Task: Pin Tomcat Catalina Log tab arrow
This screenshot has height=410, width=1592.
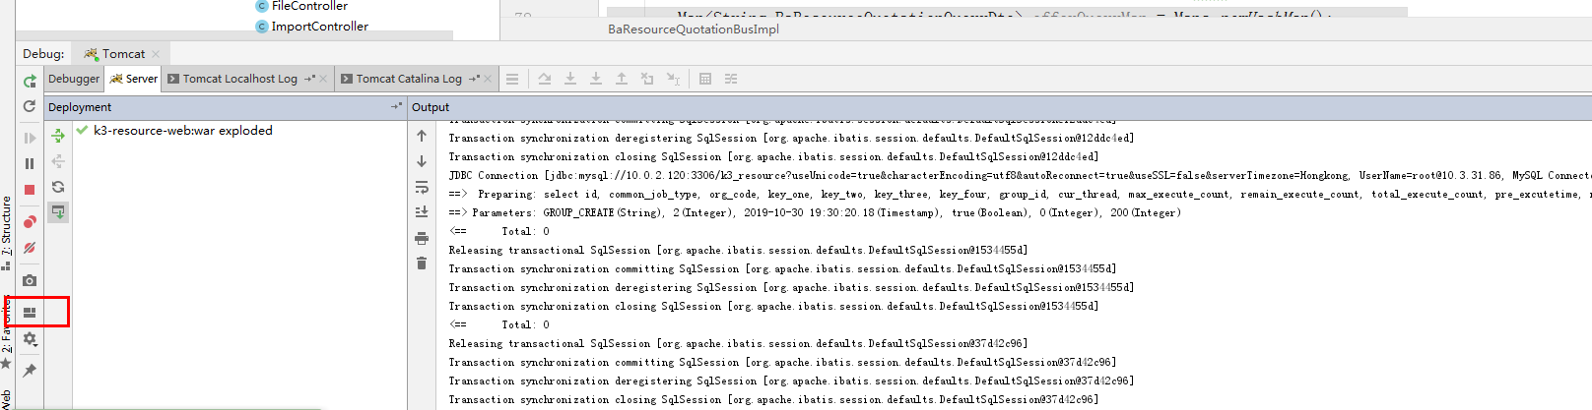Action: 474,79
